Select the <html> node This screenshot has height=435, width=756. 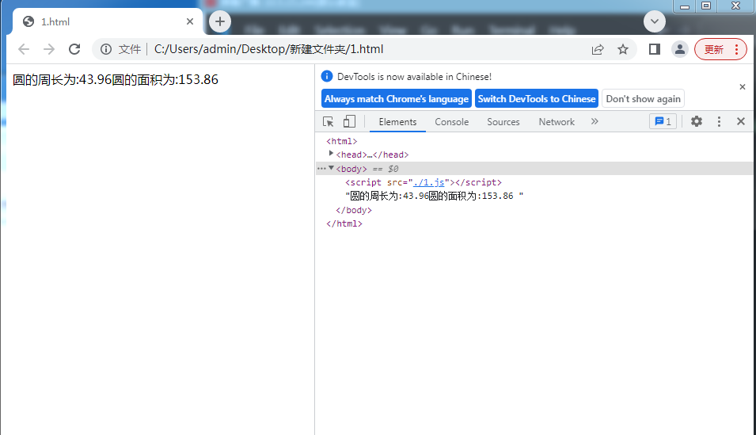[342, 141]
